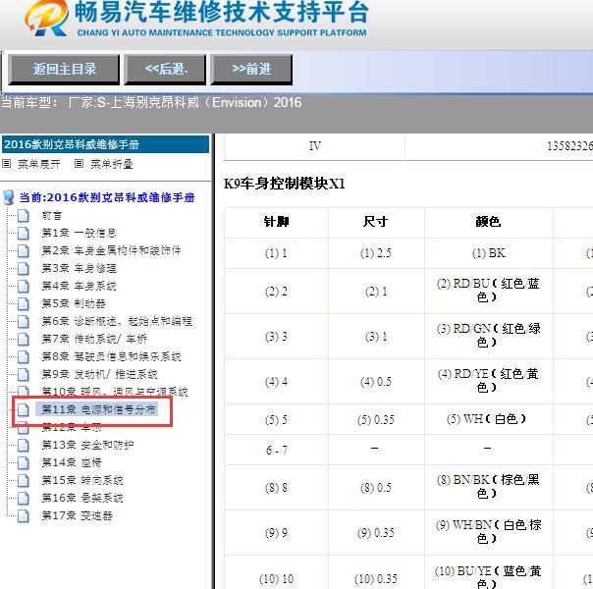Open 第1章 一般信息
Image resolution: width=593 pixels, height=589 pixels.
(x=79, y=233)
